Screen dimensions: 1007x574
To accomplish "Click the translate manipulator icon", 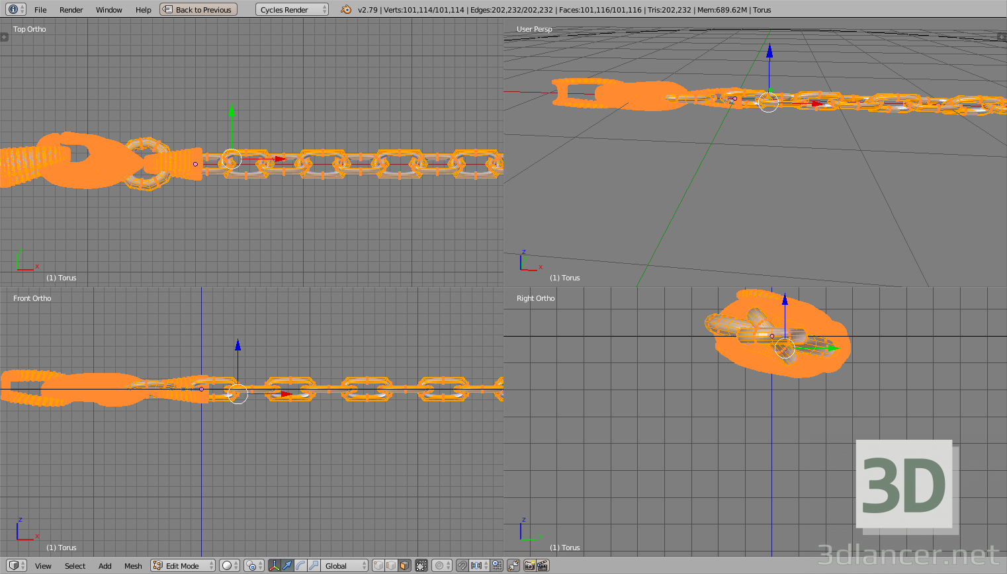I will tap(287, 565).
